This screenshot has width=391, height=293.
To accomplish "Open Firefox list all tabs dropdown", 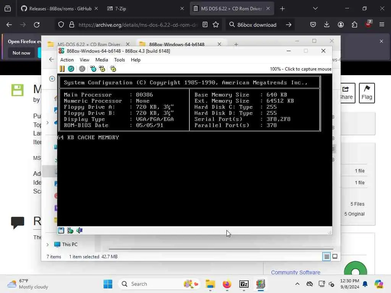I will [315, 8].
